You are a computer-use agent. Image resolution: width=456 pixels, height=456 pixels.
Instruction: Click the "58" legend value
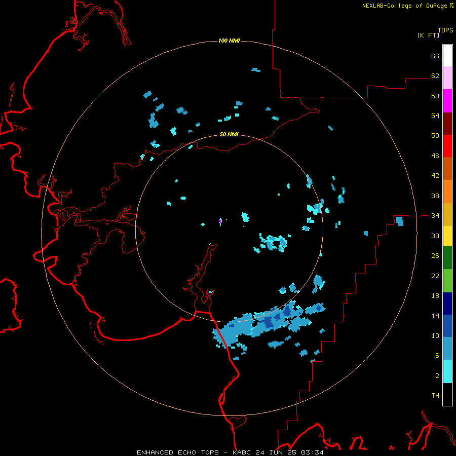[435, 96]
